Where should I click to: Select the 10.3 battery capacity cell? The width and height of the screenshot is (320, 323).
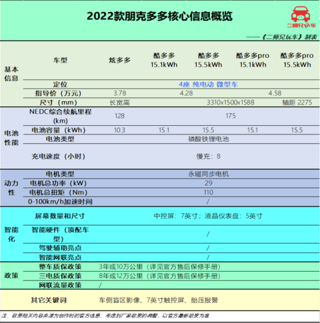click(119, 130)
